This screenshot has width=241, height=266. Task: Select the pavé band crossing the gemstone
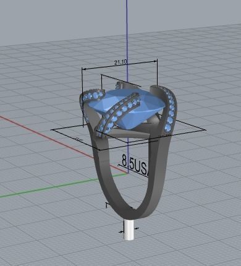pyautogui.click(x=117, y=114)
